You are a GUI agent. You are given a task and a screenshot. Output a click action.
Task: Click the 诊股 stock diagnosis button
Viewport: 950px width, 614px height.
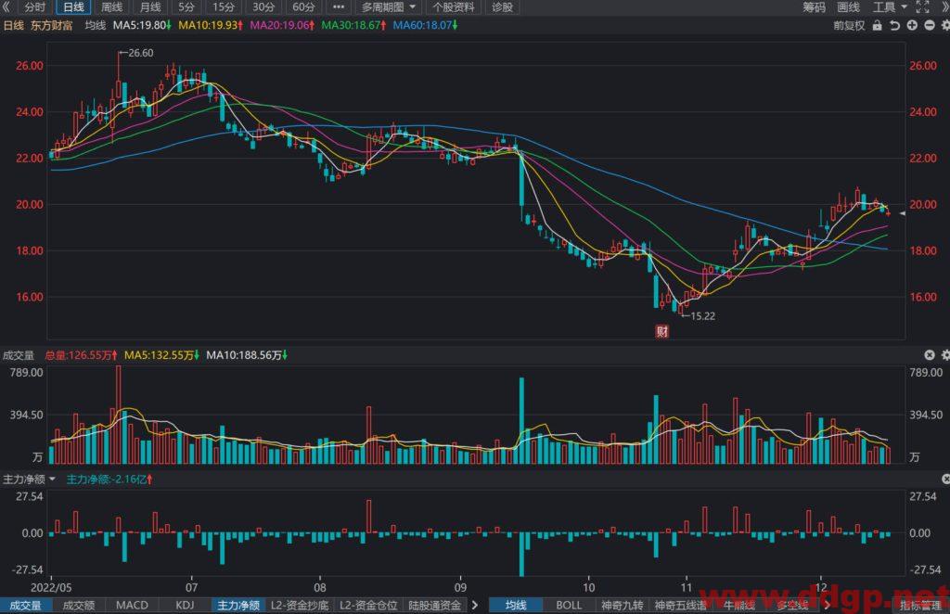pyautogui.click(x=502, y=7)
